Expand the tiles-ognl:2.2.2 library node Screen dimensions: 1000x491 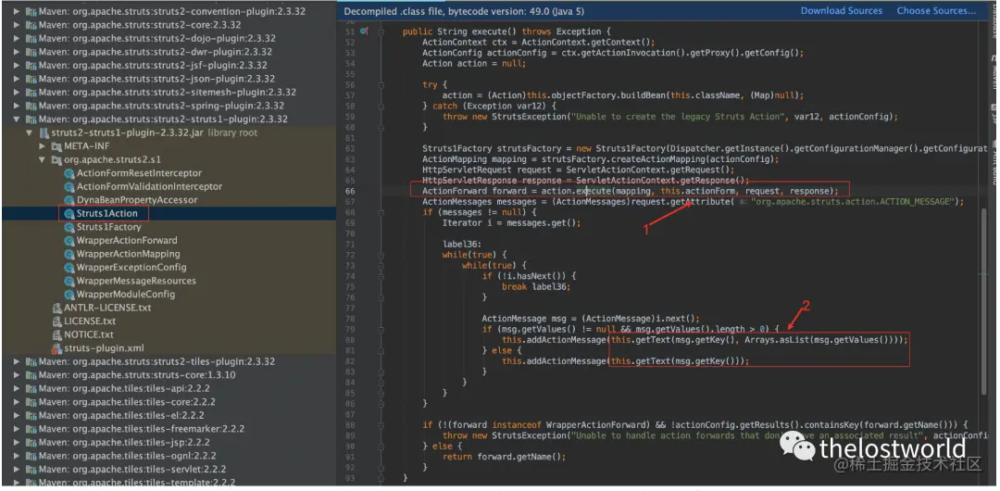[17, 455]
